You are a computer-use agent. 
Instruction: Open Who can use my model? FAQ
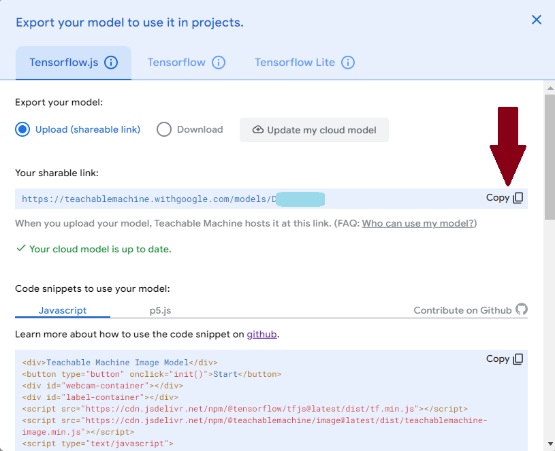417,223
